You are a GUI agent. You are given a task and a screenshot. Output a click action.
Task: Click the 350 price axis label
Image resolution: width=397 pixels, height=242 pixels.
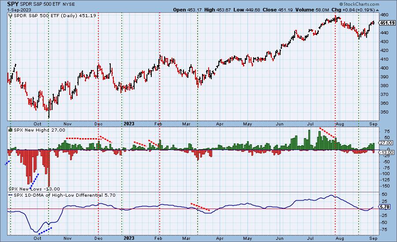point(384,112)
